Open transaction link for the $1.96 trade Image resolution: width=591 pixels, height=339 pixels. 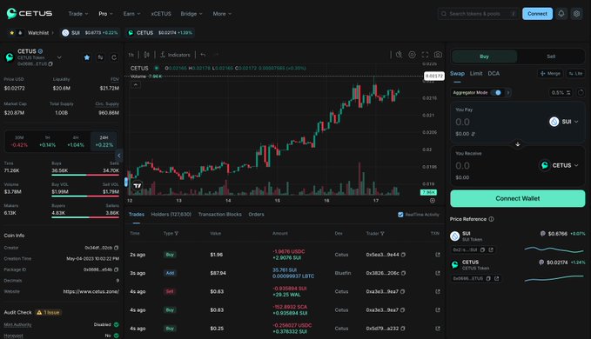click(438, 255)
